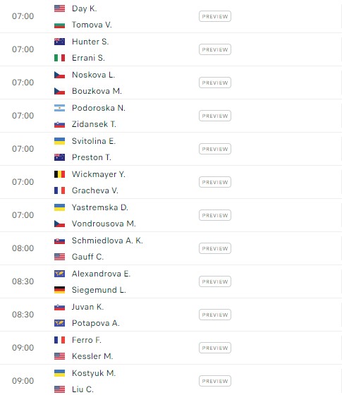The width and height of the screenshot is (342, 395).
Task: Open the preview for Day K. vs Tomova V.
Action: pos(215,16)
